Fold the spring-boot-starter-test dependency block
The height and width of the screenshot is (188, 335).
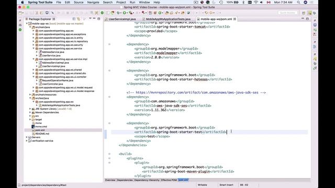point(109,123)
